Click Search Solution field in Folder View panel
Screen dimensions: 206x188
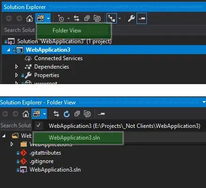[16, 125]
